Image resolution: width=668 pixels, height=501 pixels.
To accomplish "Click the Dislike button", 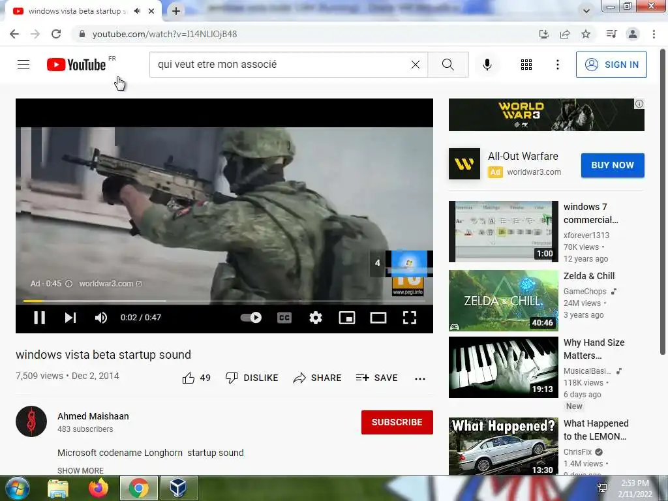I will click(x=252, y=378).
